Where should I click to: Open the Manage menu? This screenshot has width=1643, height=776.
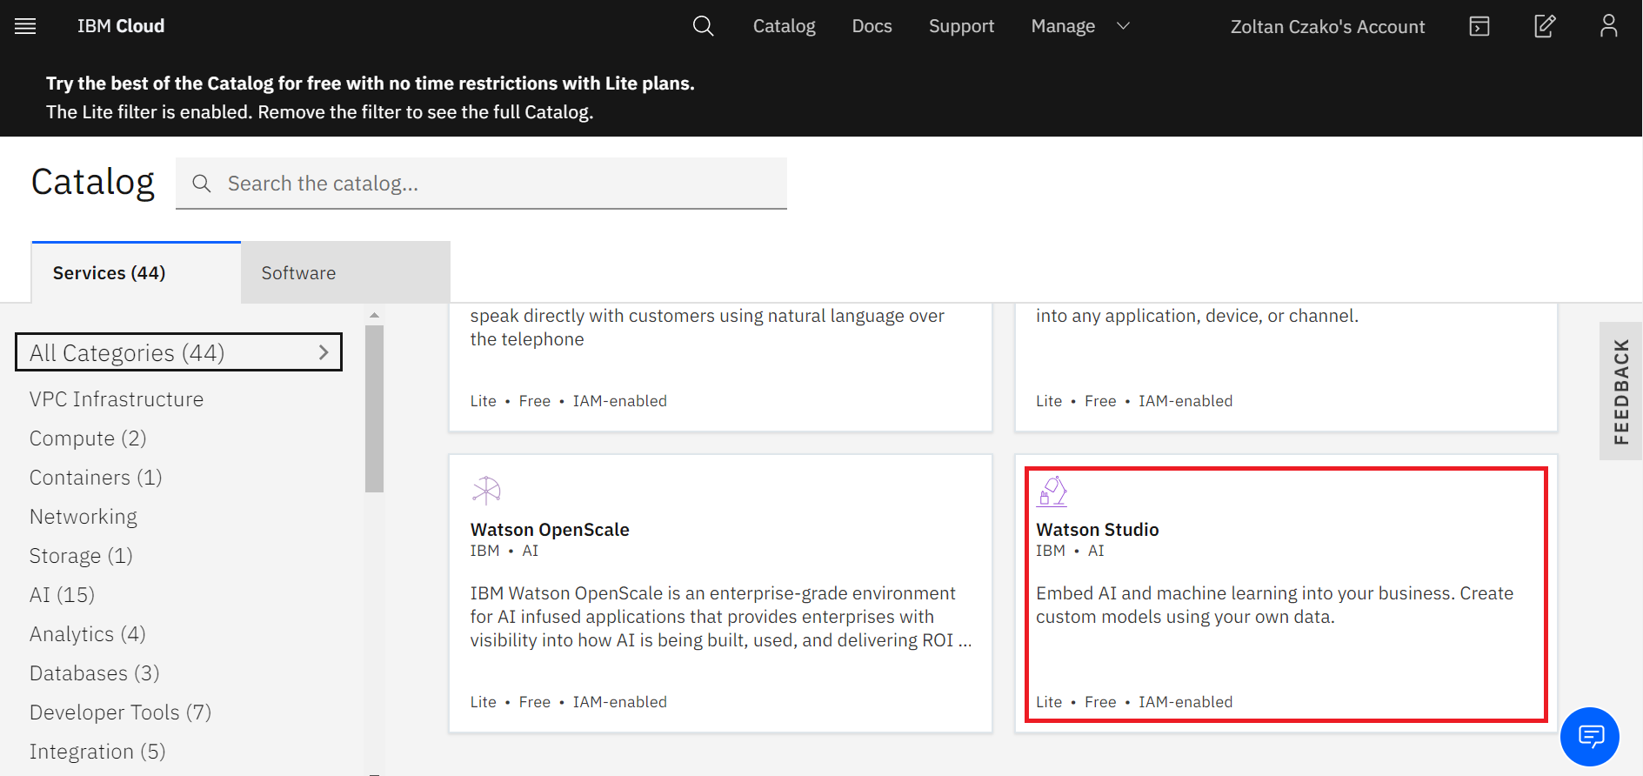[x=1063, y=26]
